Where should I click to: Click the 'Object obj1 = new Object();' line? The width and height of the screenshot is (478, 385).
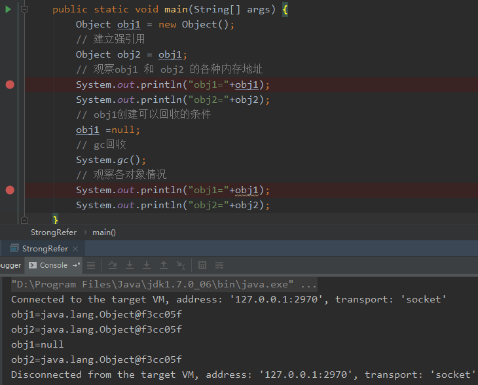click(x=155, y=24)
